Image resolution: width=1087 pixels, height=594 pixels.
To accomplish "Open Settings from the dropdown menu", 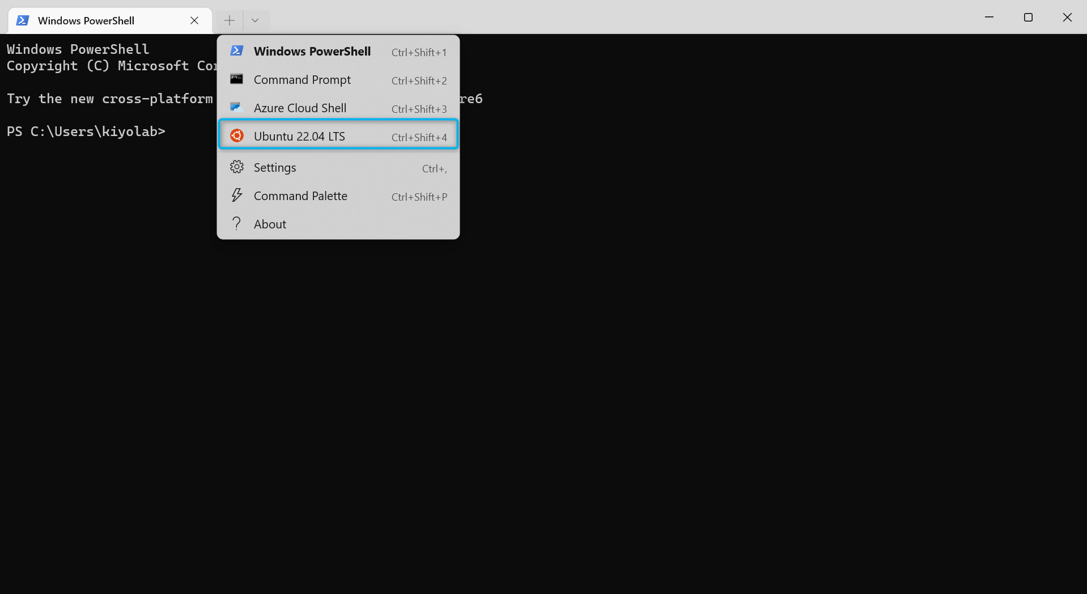I will click(x=338, y=167).
